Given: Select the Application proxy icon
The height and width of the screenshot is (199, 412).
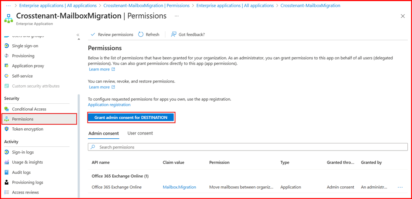Looking at the screenshot, I should click(x=6, y=66).
